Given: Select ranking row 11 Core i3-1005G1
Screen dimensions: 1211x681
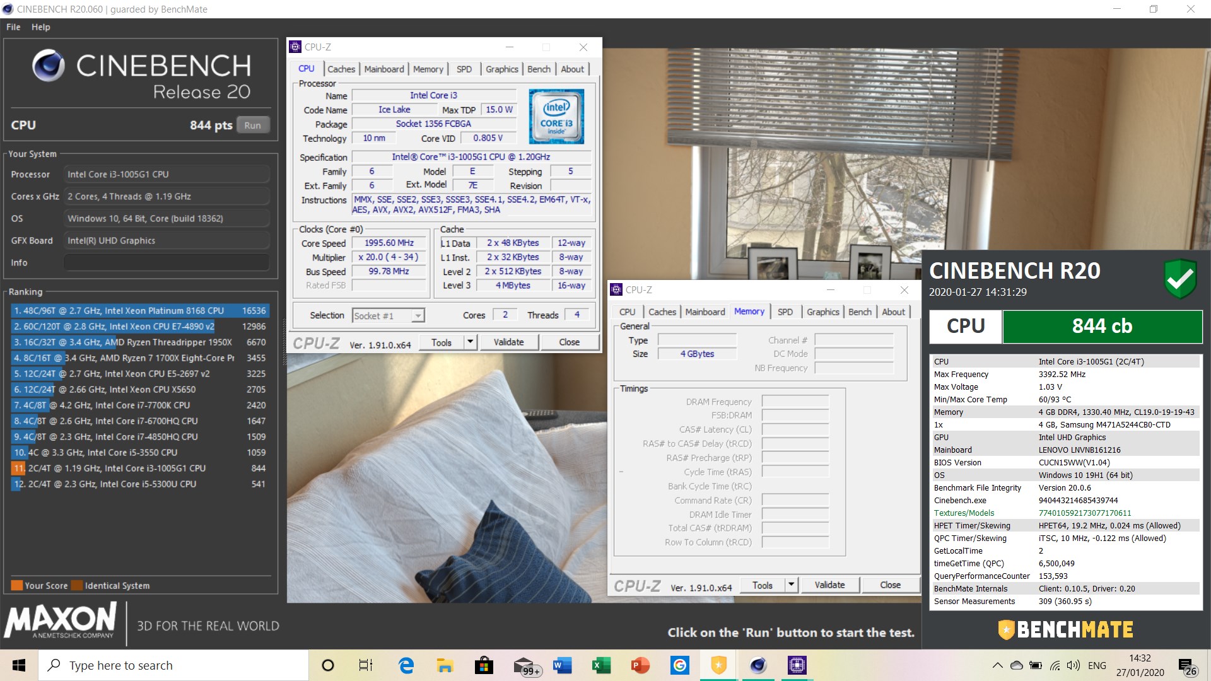Looking at the screenshot, I should [140, 468].
